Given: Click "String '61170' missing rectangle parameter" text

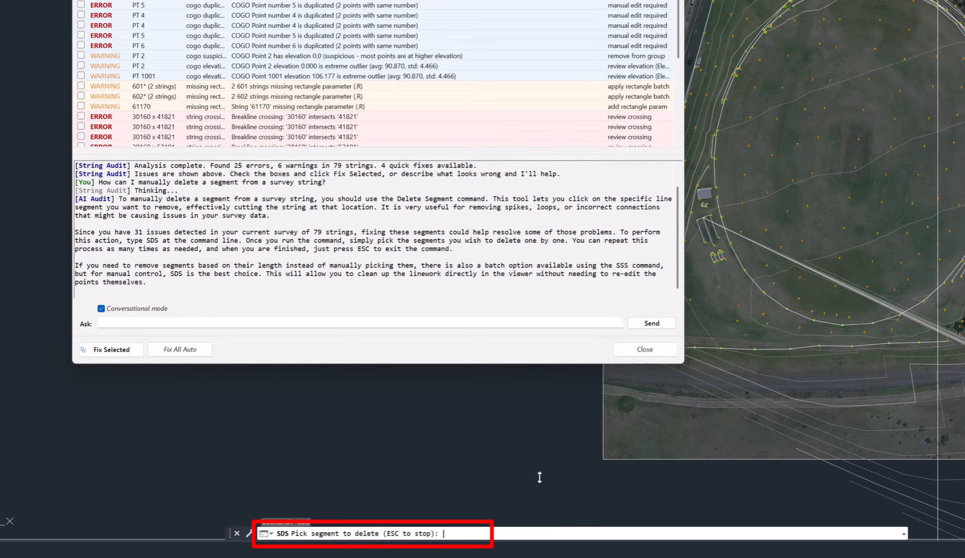Looking at the screenshot, I should point(298,106).
